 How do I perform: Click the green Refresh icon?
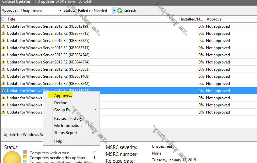pos(120,11)
